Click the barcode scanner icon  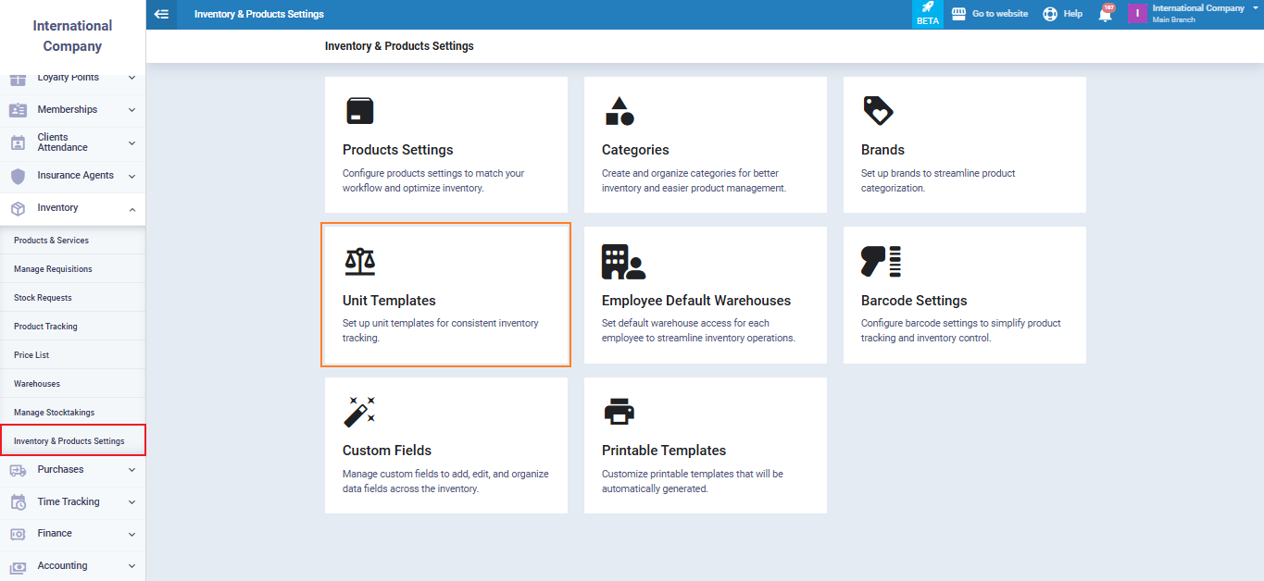(x=881, y=262)
